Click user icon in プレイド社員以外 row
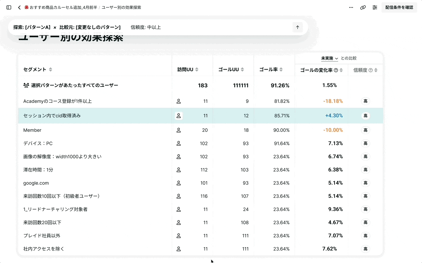Viewport: 422px width, 263px height. (179, 235)
